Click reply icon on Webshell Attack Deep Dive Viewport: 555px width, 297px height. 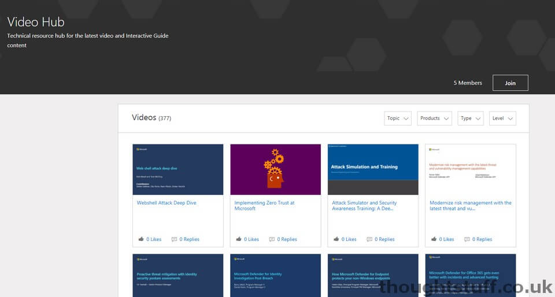pyautogui.click(x=174, y=239)
